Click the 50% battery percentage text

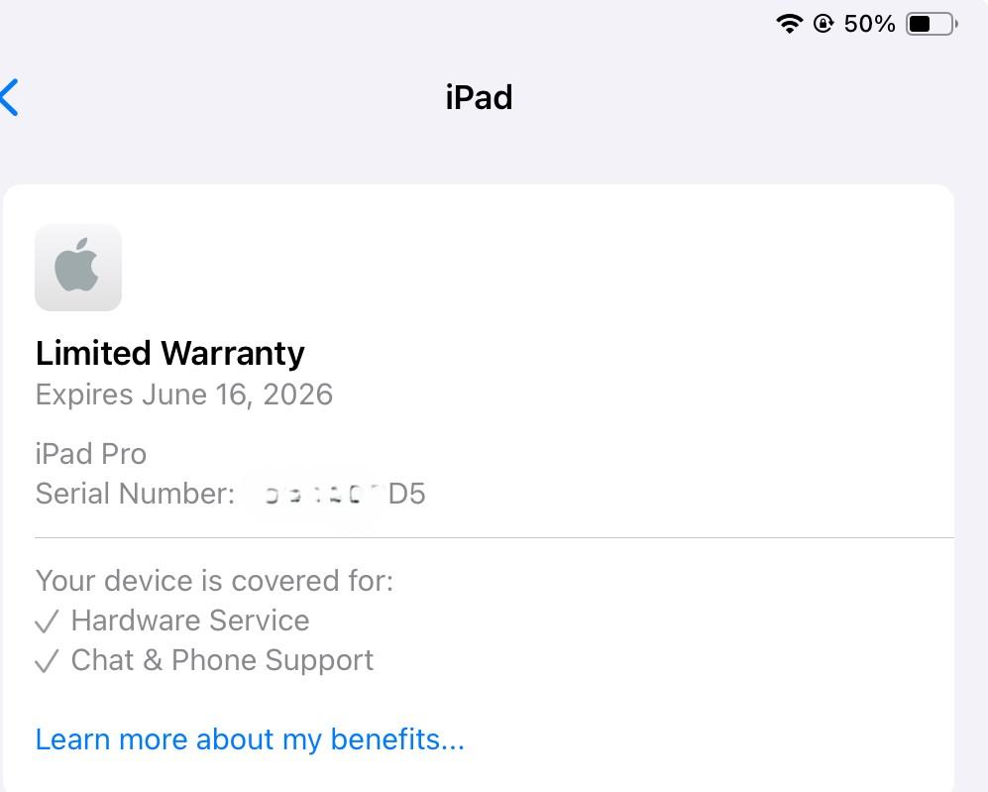pyautogui.click(x=869, y=24)
